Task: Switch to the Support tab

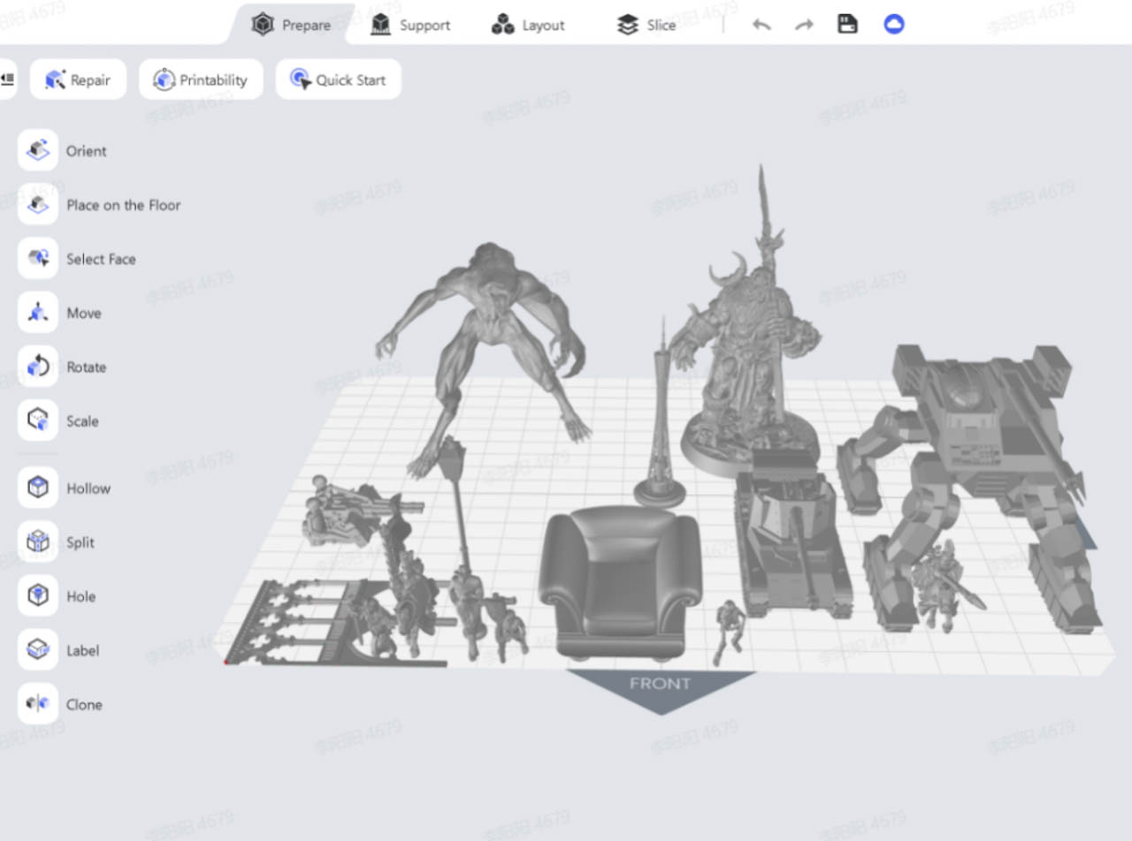Action: (x=410, y=25)
